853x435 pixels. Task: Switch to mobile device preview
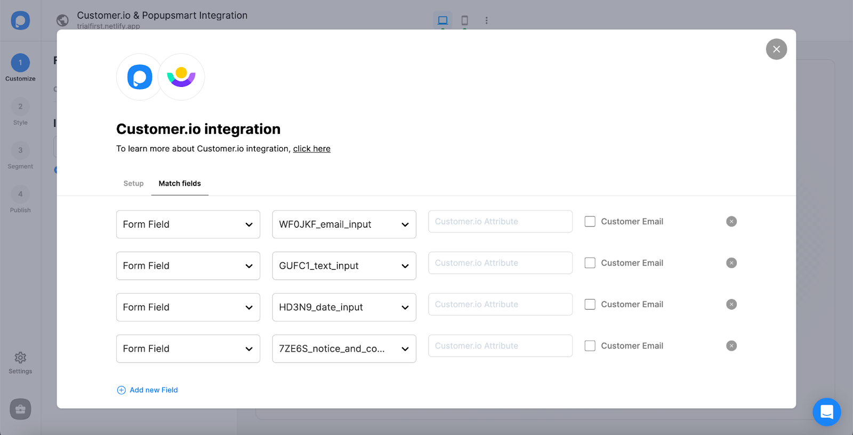[x=464, y=20]
